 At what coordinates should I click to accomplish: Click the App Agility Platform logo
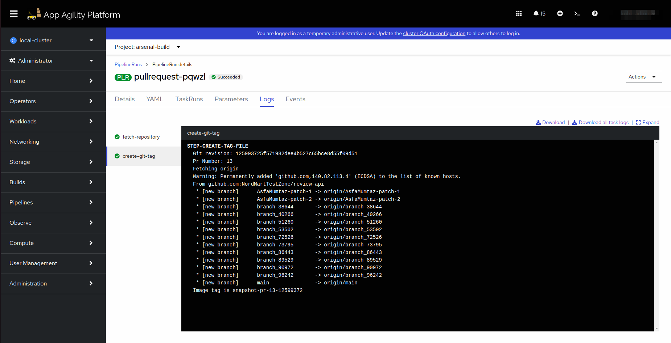click(x=73, y=14)
